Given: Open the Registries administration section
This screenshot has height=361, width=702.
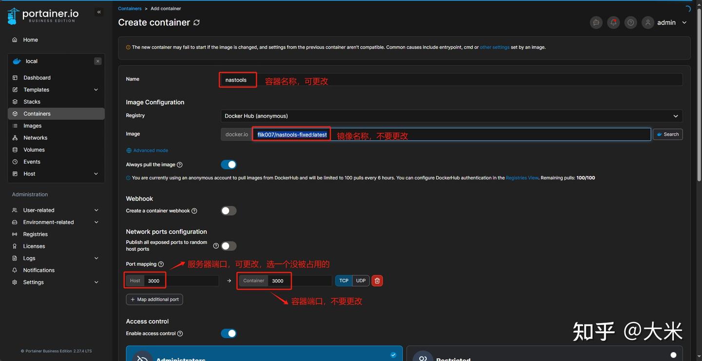Looking at the screenshot, I should pos(35,234).
